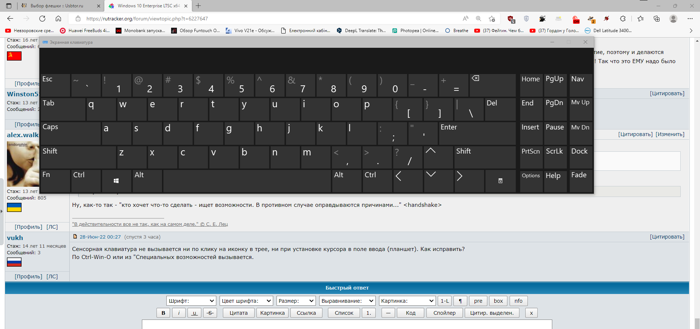Click Цитировать link on vukh's post
700x329 pixels.
[x=667, y=237]
